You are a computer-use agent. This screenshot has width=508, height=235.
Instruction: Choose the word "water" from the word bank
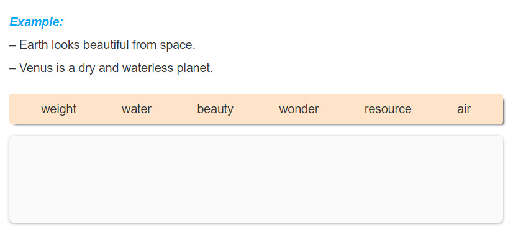pos(137,109)
